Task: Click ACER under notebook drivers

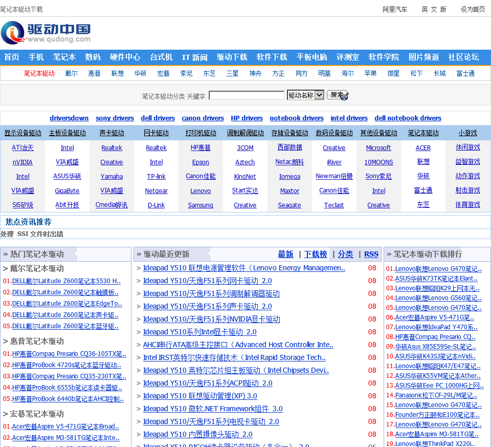Action: pos(423,147)
